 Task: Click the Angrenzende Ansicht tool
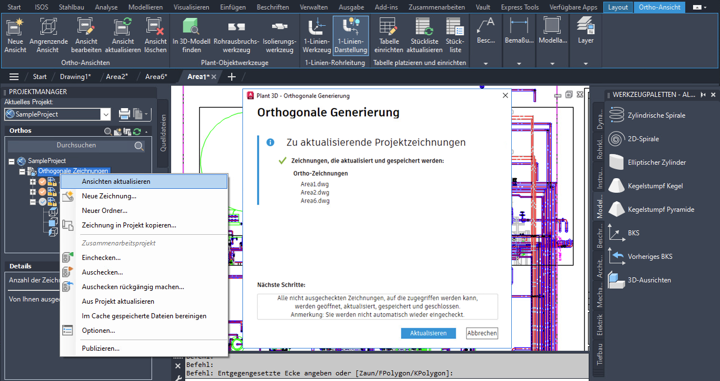(48, 35)
